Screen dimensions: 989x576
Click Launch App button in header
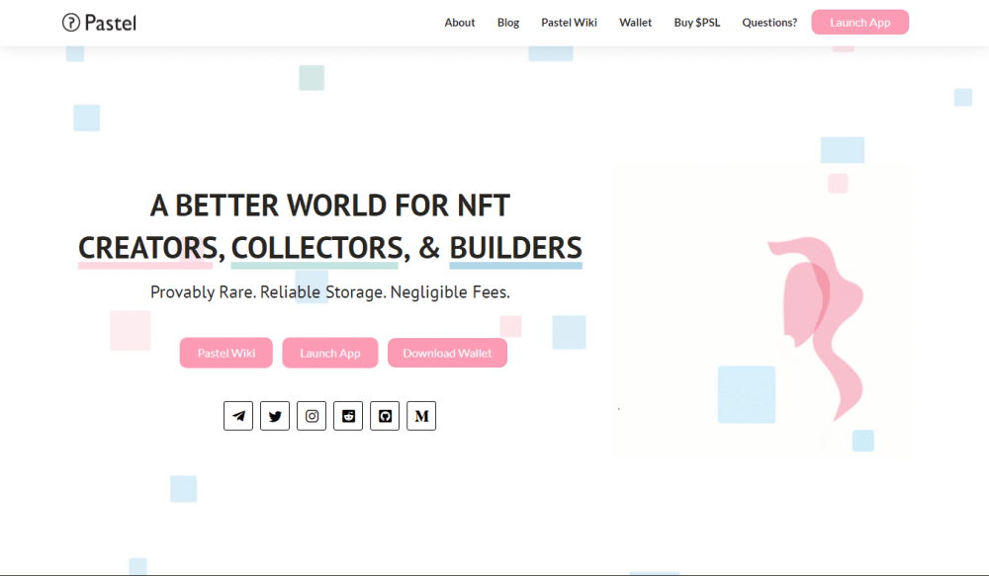(859, 22)
